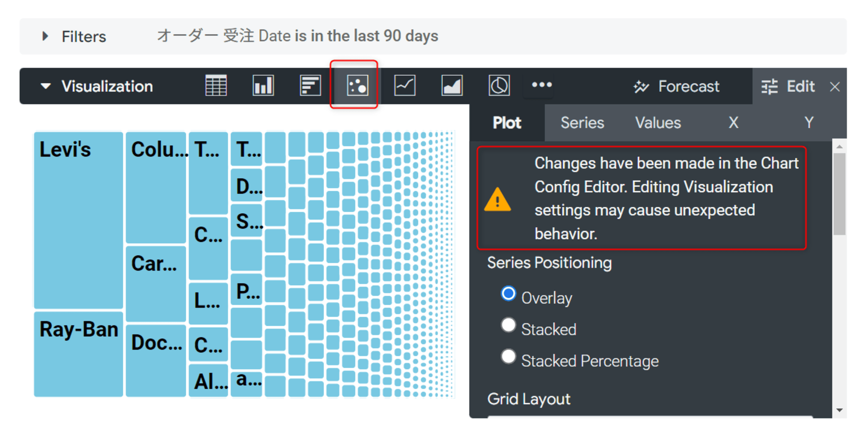The image size is (856, 426).
Task: Switch to the Y axis tab
Action: 809,123
